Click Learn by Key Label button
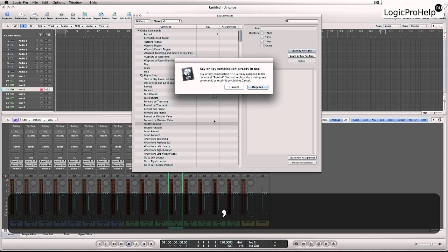The height and width of the screenshot is (252, 448). tap(302, 51)
